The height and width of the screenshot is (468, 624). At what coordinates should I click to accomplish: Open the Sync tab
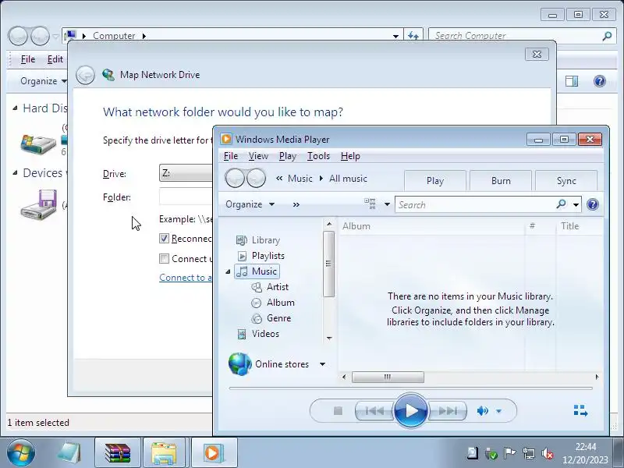[x=566, y=181]
